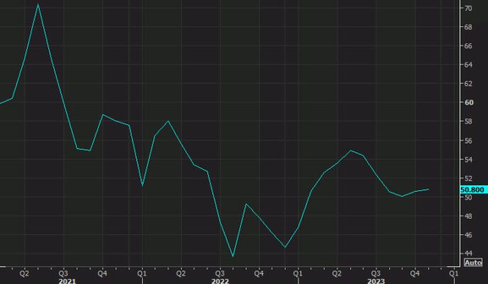Click the 64 label on the price axis
This screenshot has height=284, width=488.
[469, 65]
